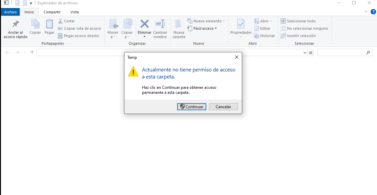
Task: Click the Propiedades checkmark icon
Action: tap(241, 24)
